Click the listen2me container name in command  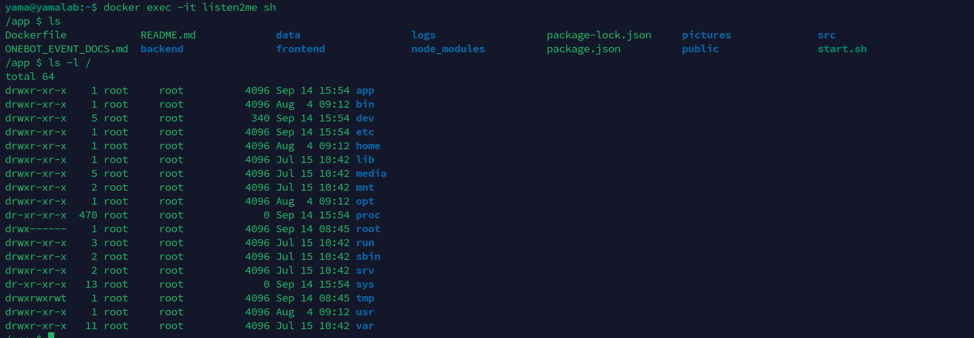pyautogui.click(x=230, y=7)
